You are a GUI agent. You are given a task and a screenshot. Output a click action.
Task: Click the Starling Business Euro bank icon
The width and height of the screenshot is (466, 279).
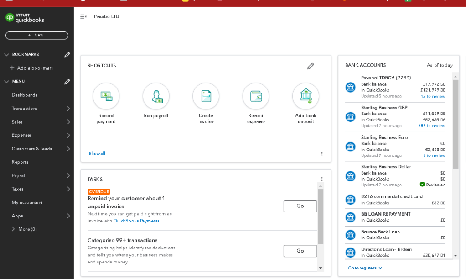click(x=350, y=146)
